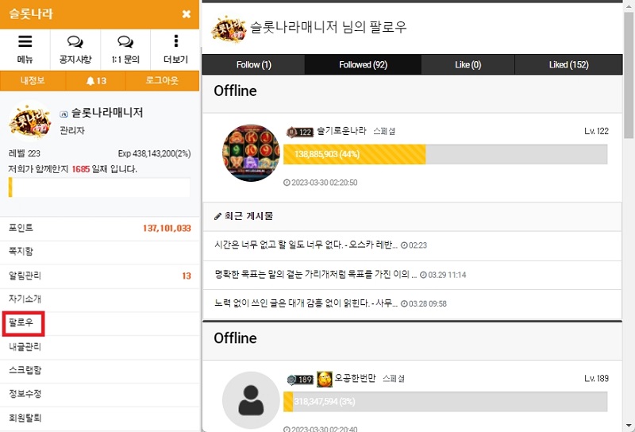This screenshot has width=635, height=432.
Task: Click the 로그아웃 button
Action: tap(162, 81)
